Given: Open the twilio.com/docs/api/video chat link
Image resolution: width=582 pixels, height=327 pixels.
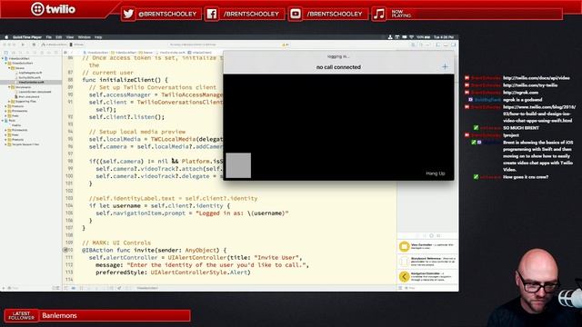Looking at the screenshot, I should click(536, 78).
